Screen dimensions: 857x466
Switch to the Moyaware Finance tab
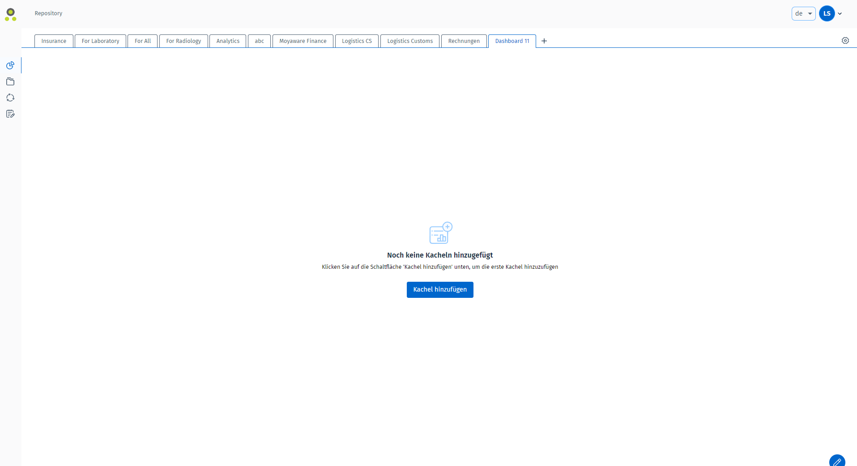click(x=303, y=41)
